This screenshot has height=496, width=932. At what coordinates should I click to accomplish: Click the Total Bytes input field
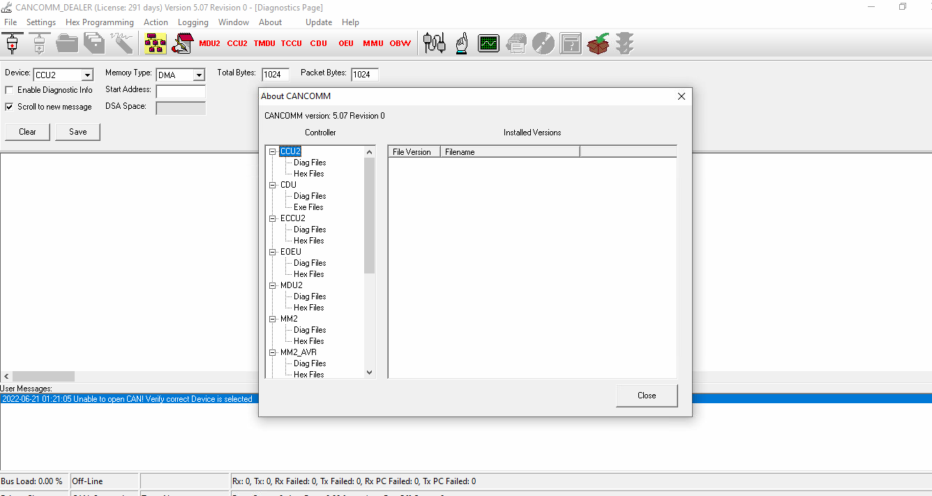click(275, 74)
